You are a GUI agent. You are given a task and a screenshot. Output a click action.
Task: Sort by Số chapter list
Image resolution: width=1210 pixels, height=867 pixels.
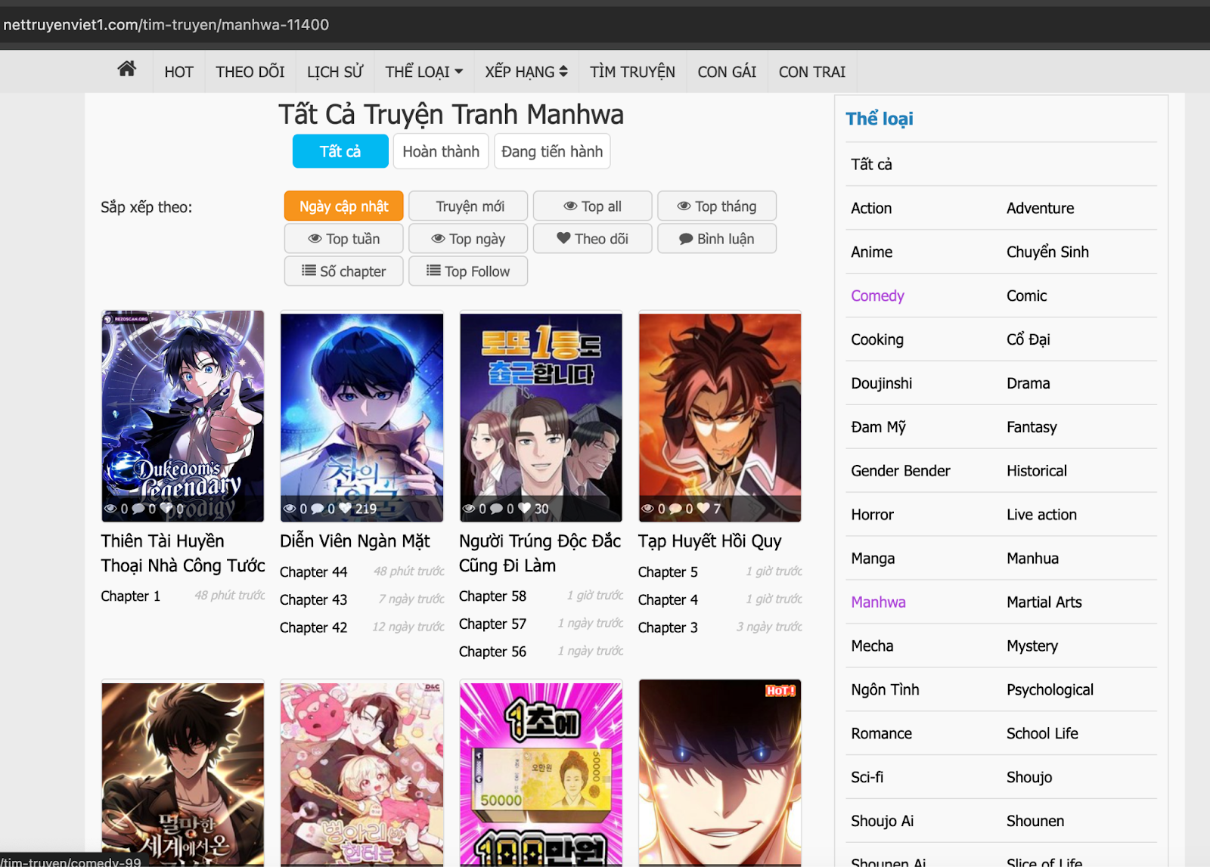tap(344, 271)
